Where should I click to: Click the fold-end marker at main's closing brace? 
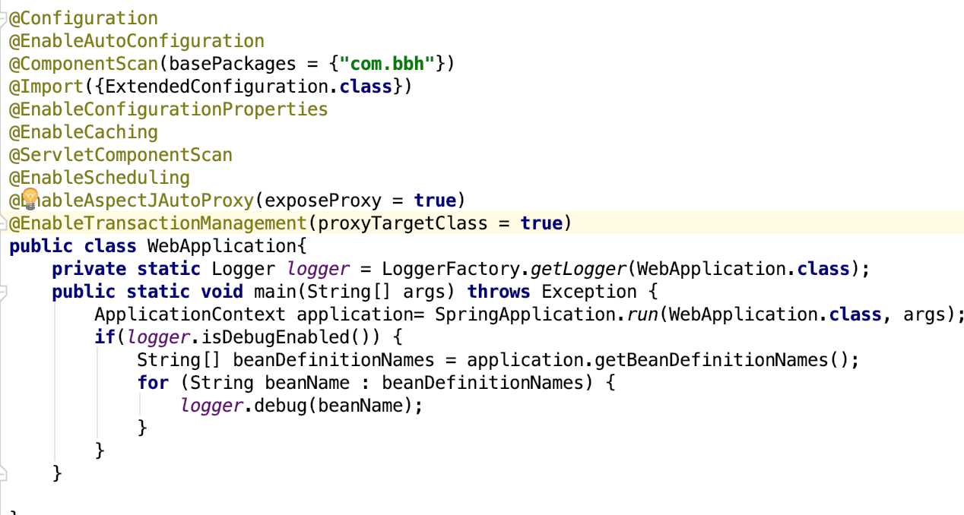click(4, 474)
